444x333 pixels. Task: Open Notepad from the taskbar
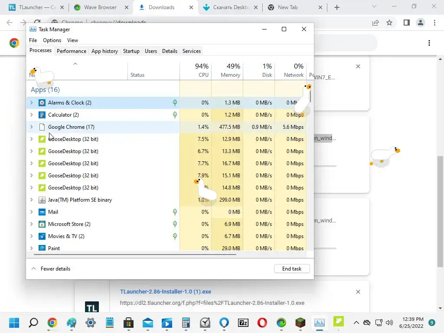click(110, 323)
